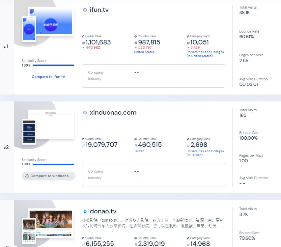
Task: Click Category Rank info icon for ifun.tv
Action: (x=188, y=36)
